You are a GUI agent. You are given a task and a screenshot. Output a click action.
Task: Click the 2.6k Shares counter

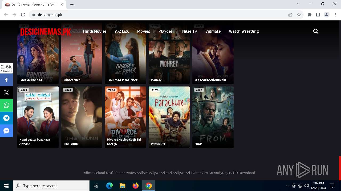(x=6, y=68)
